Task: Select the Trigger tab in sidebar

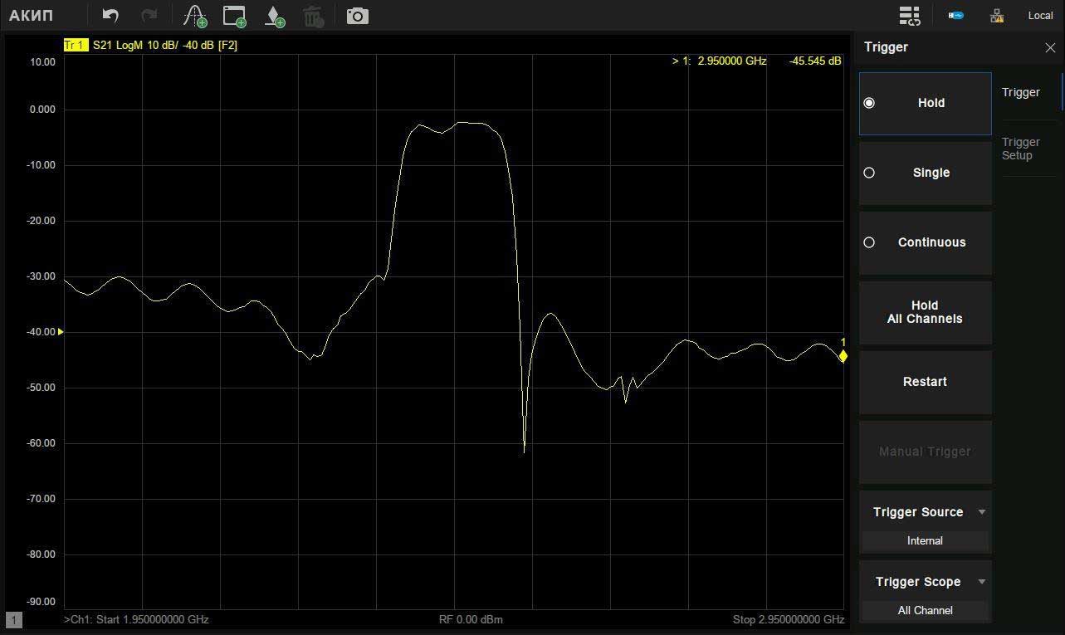Action: [x=1020, y=92]
